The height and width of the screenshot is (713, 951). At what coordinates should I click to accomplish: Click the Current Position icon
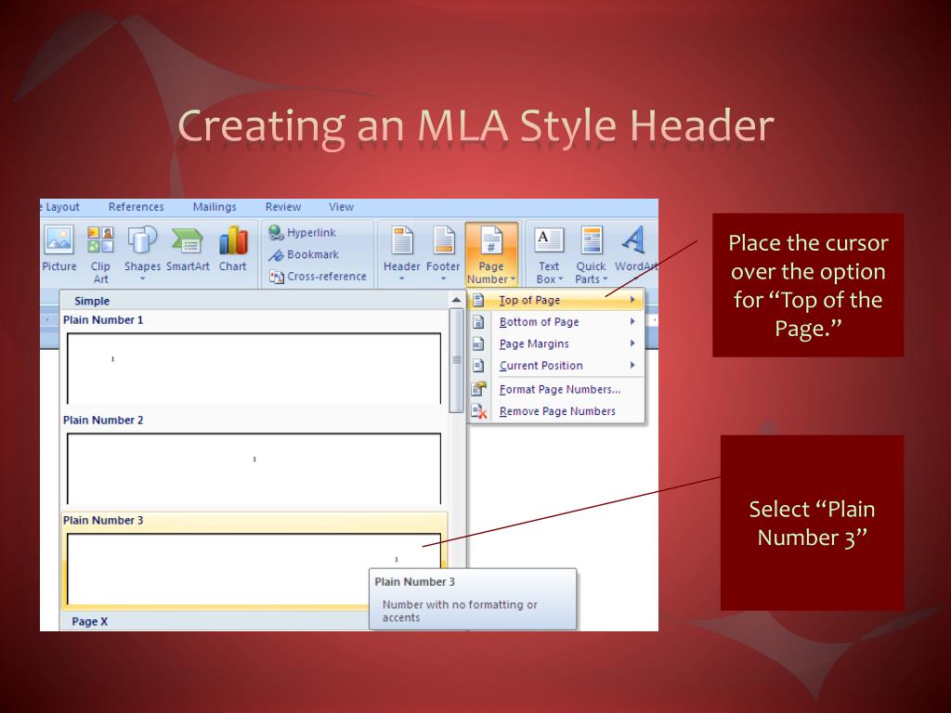click(x=478, y=366)
